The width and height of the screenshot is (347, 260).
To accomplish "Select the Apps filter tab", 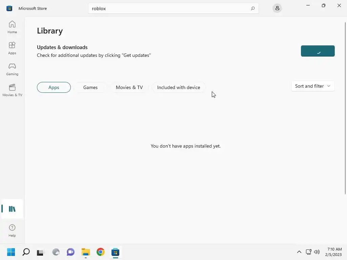I will click(54, 87).
